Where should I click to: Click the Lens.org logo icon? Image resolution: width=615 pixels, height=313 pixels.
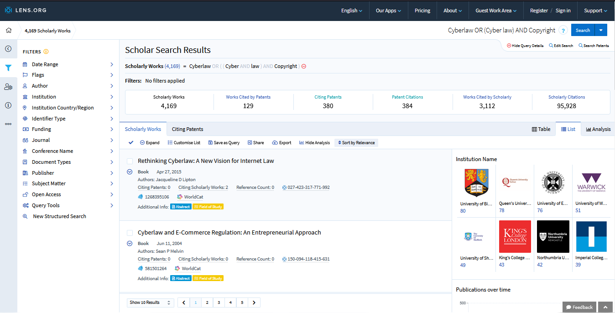8,10
